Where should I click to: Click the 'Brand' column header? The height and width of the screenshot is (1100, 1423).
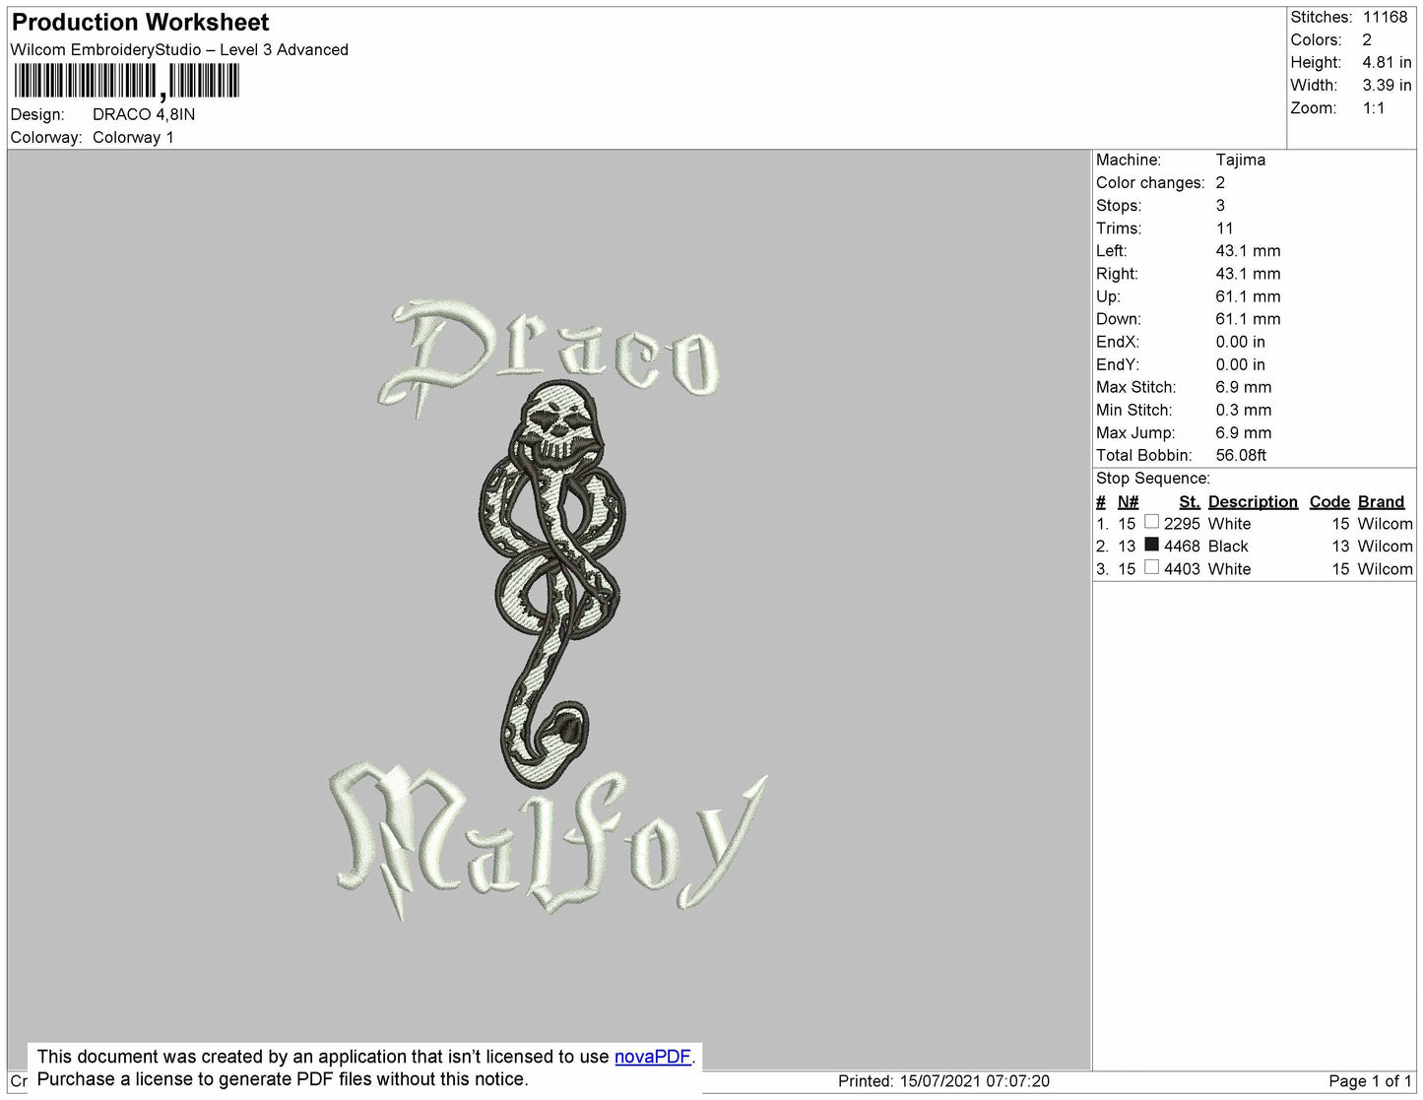[x=1381, y=502]
